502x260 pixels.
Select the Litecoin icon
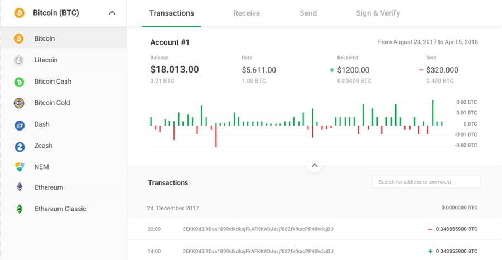click(x=19, y=60)
